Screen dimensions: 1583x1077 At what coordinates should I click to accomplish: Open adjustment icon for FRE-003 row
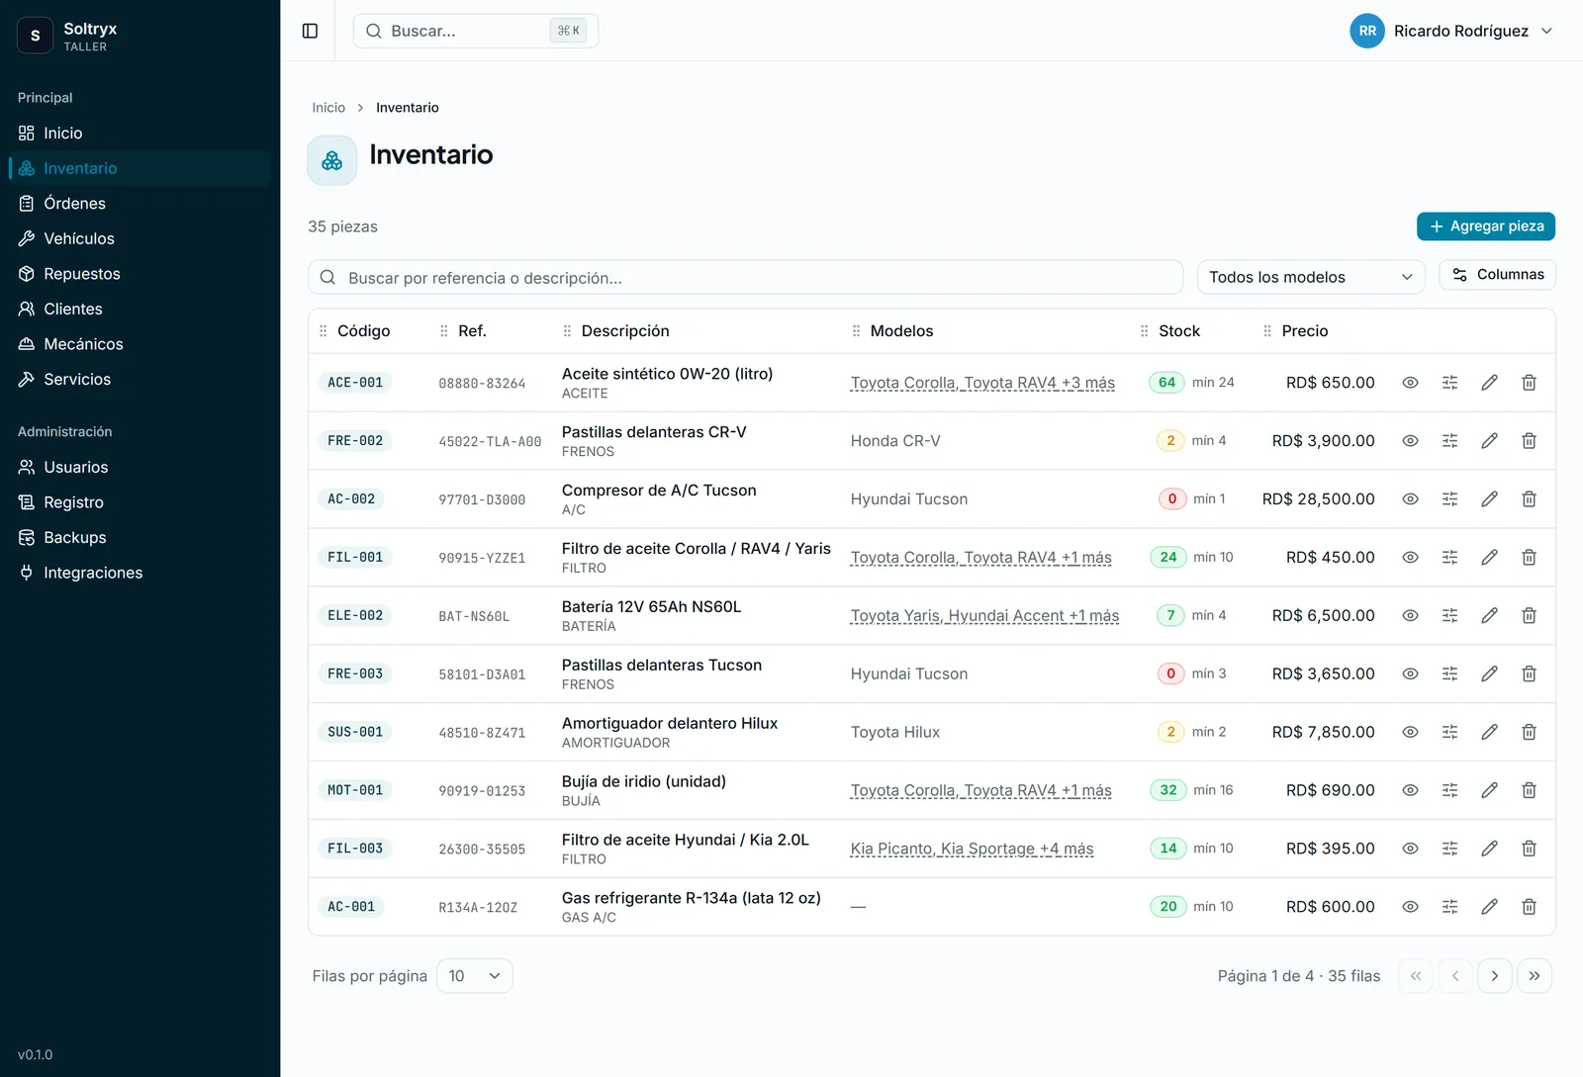(1449, 674)
